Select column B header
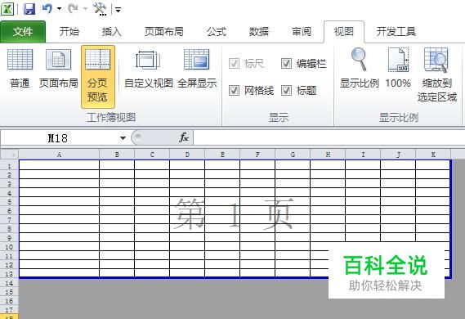The height and width of the screenshot is (319, 465). 117,155
